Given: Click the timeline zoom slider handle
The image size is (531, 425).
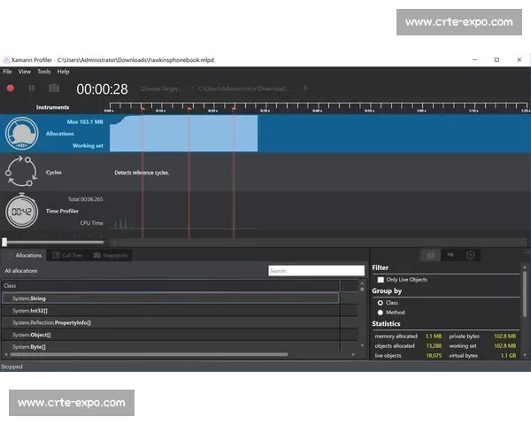Looking at the screenshot, I should [x=4, y=242].
